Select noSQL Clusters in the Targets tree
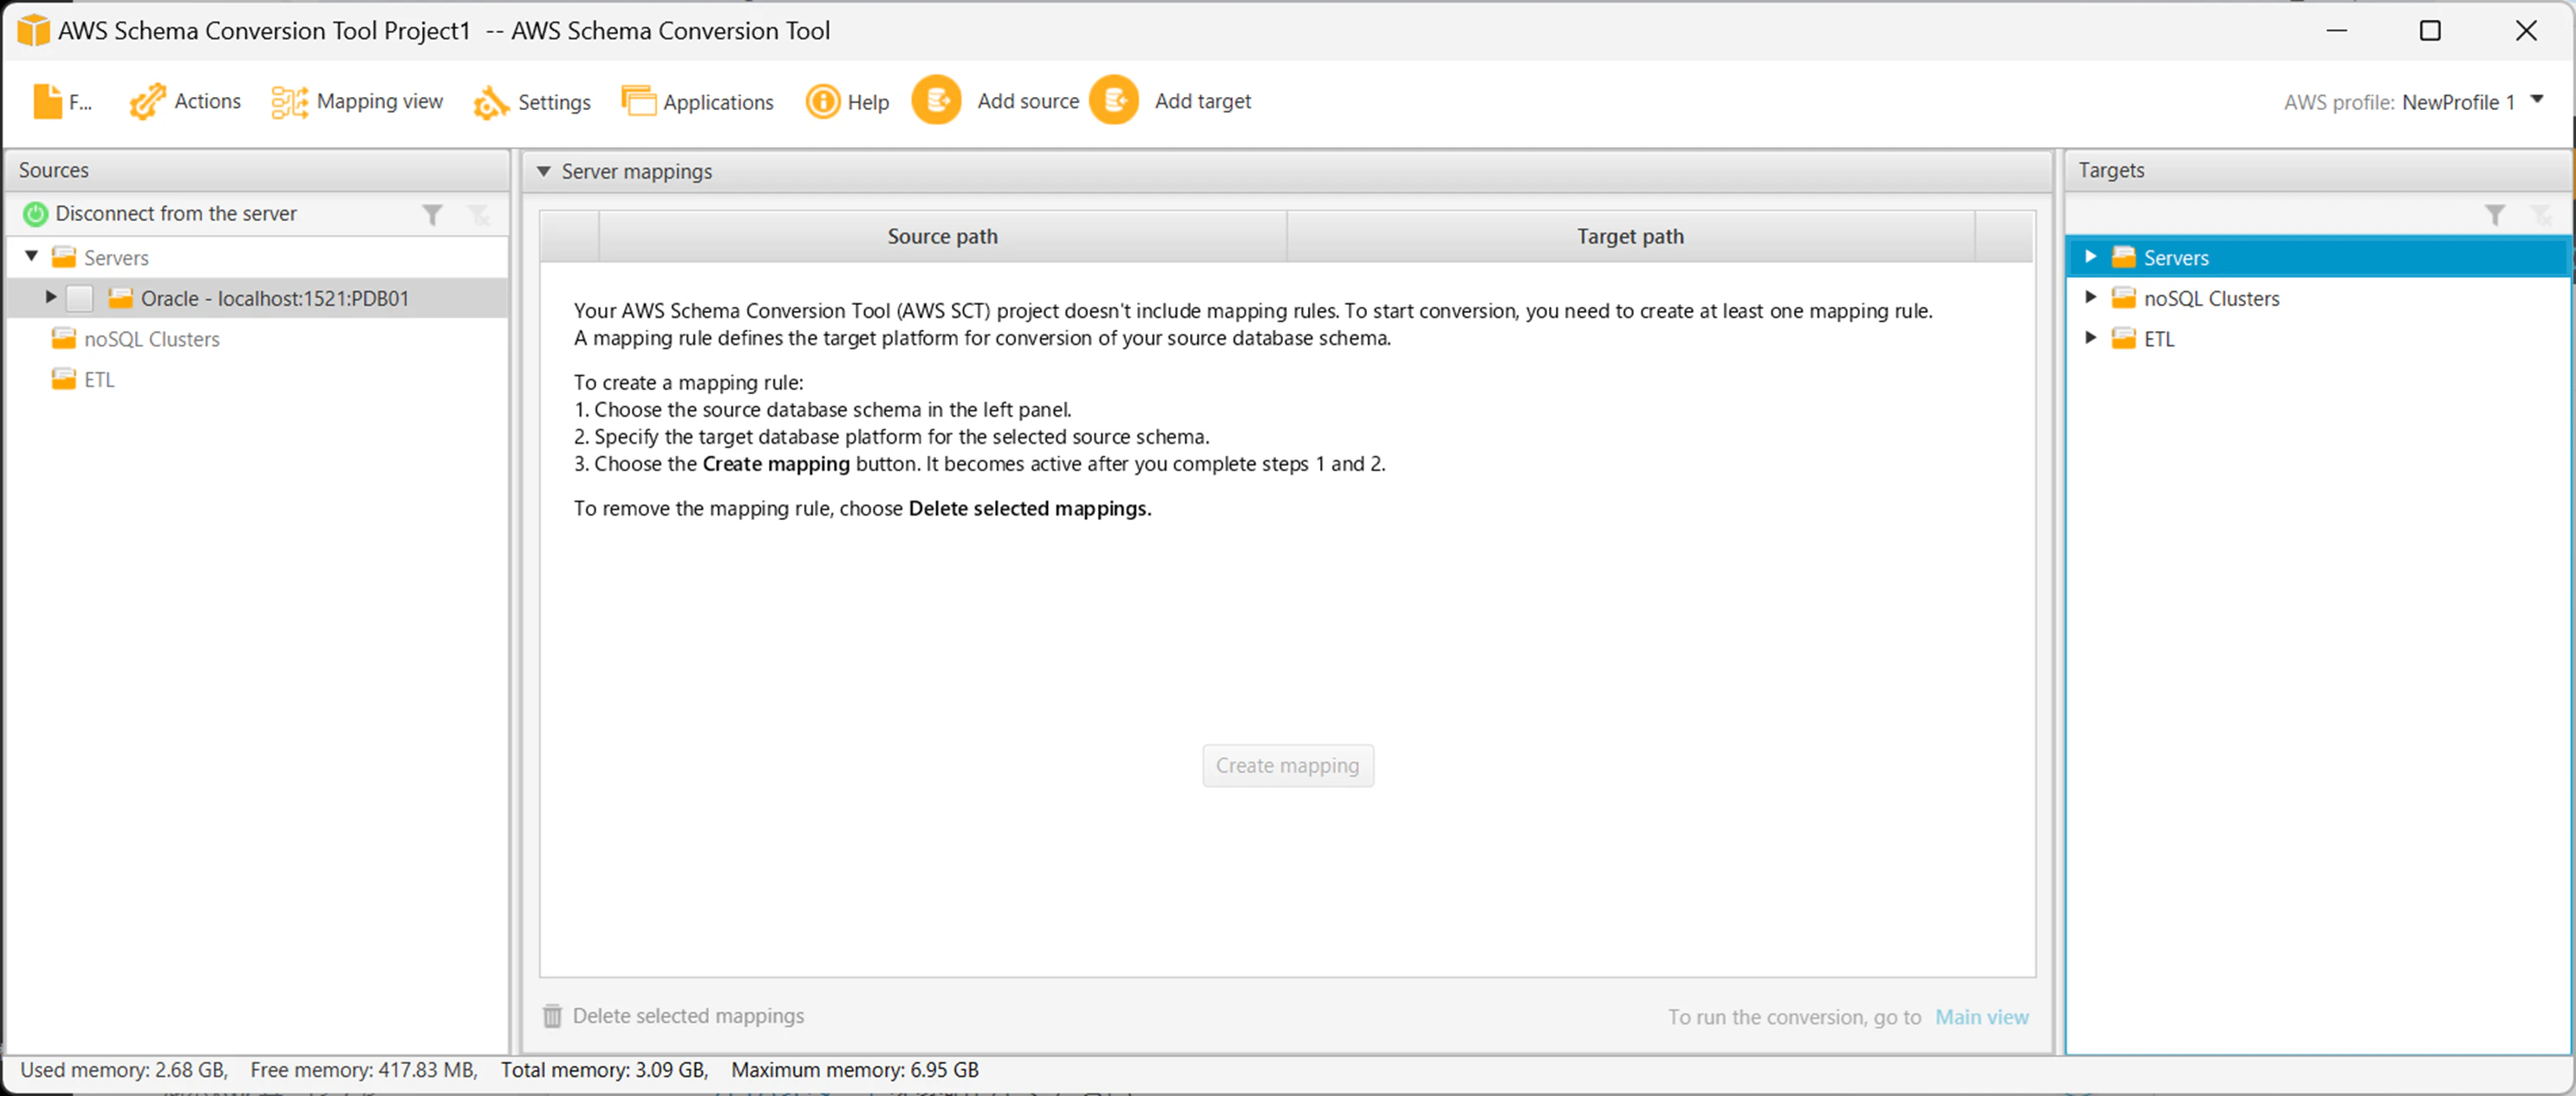Viewport: 2576px width, 1096px height. coord(2212,299)
